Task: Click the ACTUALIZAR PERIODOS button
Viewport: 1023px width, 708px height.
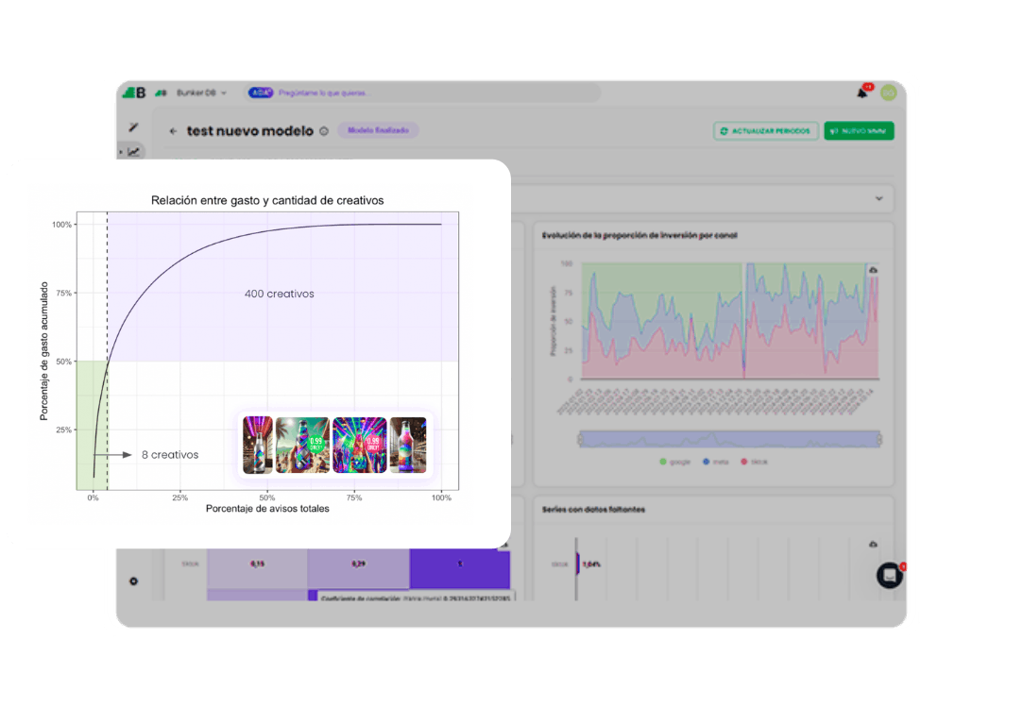Action: [x=766, y=131]
